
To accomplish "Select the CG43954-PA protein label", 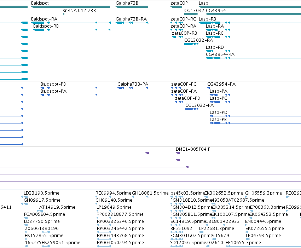I will tap(221, 84).
